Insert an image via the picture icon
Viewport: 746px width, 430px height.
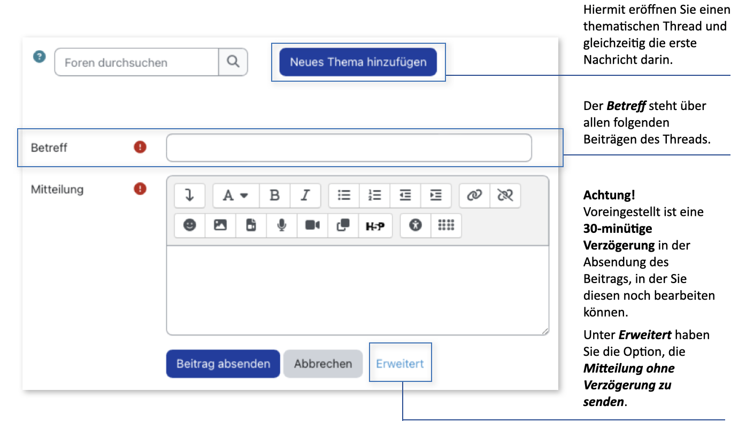click(x=220, y=225)
